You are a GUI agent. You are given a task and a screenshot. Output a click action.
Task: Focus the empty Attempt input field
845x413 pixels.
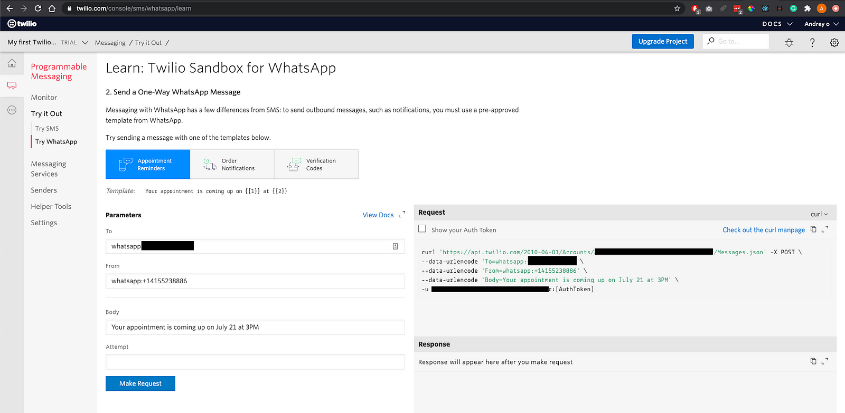(255, 362)
